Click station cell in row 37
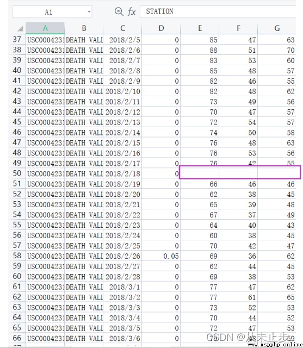The image size is (303, 348). (45, 40)
